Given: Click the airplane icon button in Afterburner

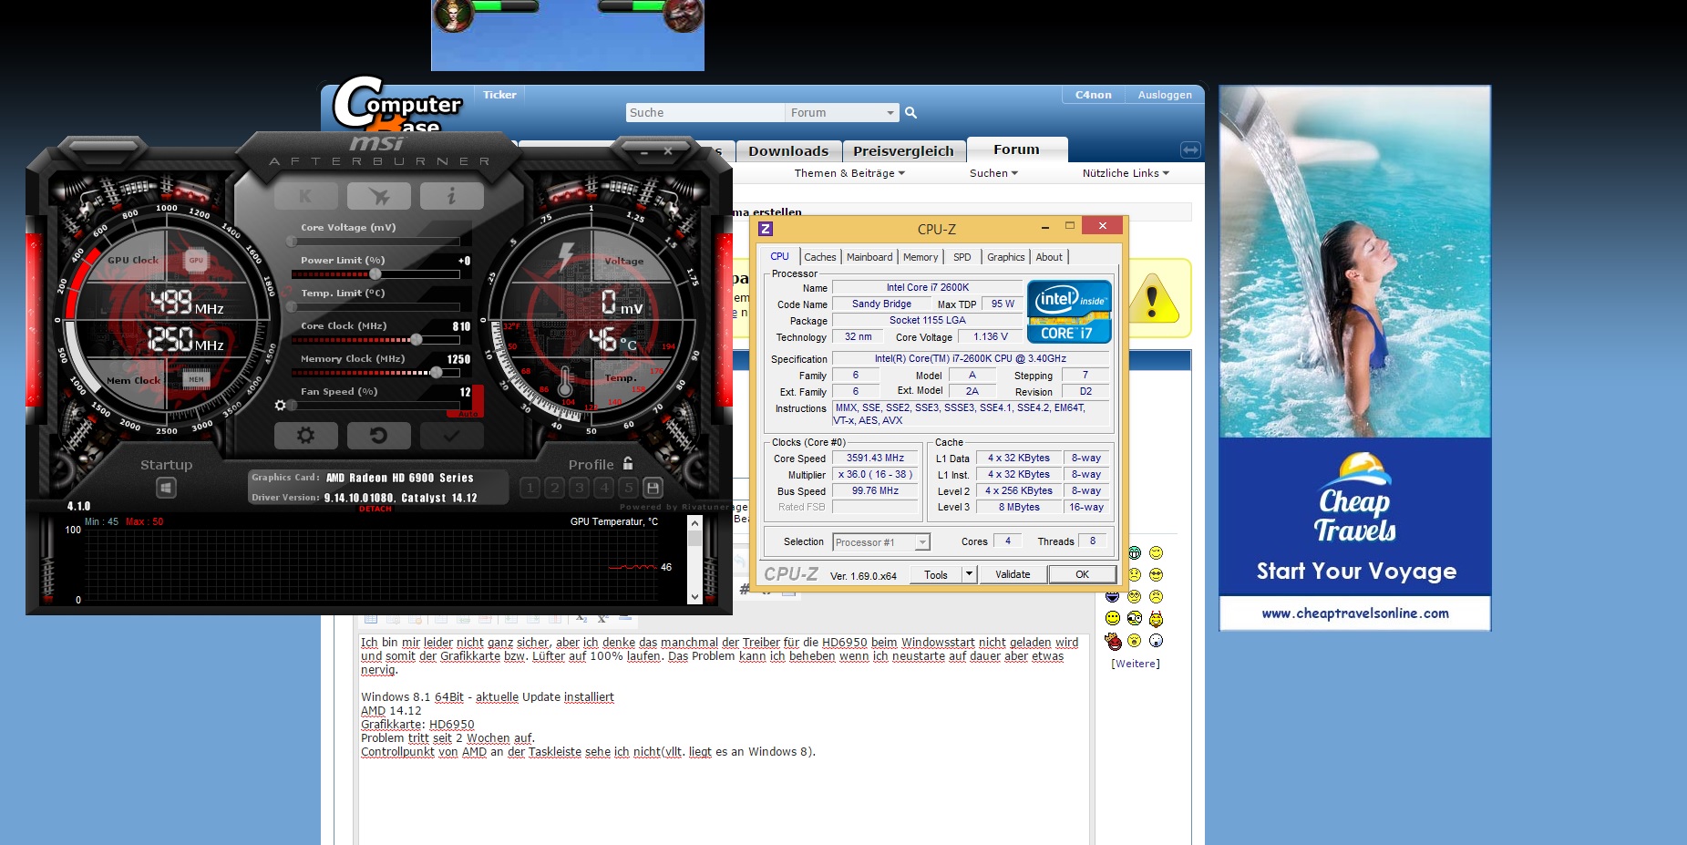Looking at the screenshot, I should coord(378,196).
